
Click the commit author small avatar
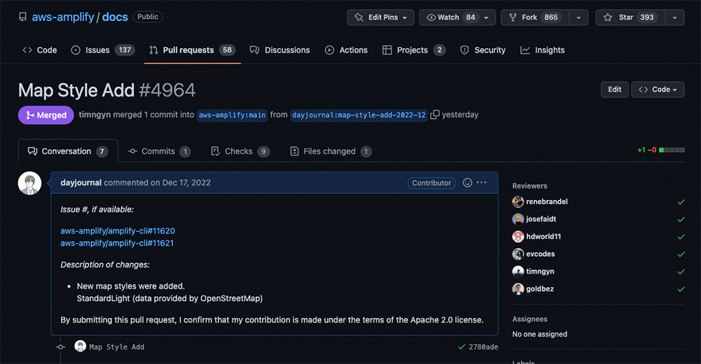(80, 346)
